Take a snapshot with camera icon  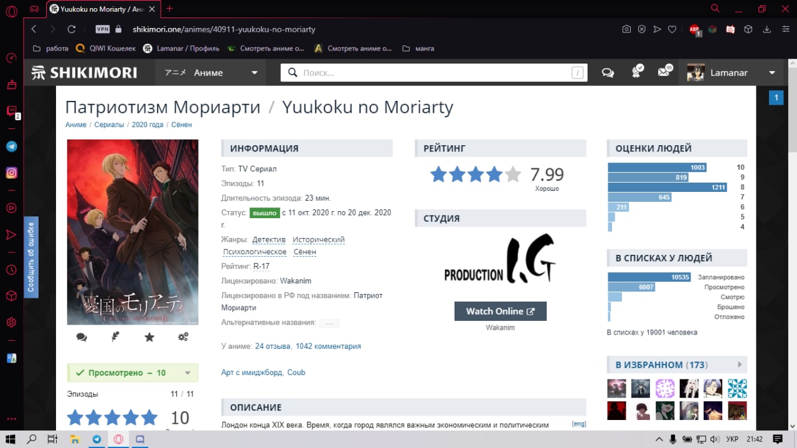click(x=626, y=29)
